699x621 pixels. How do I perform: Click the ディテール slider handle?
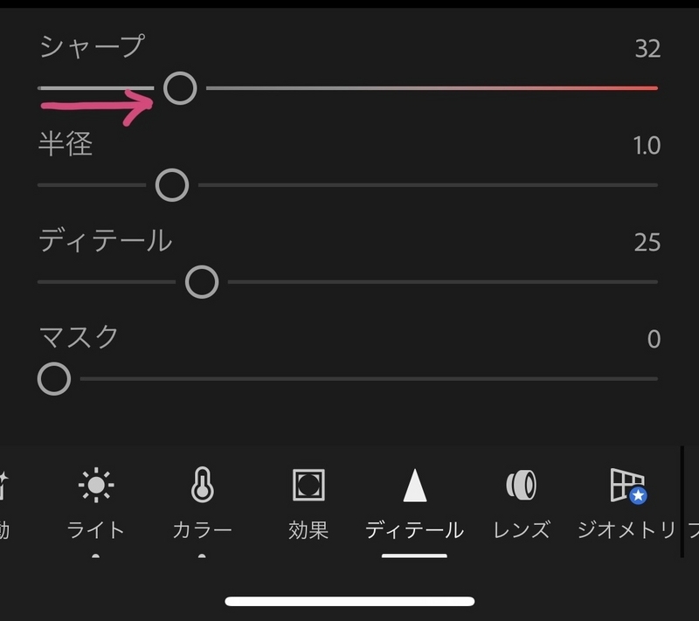pos(202,282)
